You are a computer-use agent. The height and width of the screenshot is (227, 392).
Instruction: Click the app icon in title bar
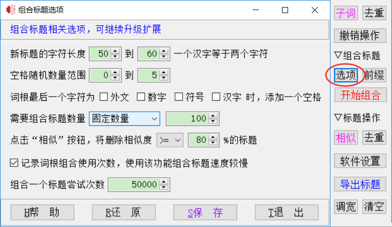click(10, 10)
